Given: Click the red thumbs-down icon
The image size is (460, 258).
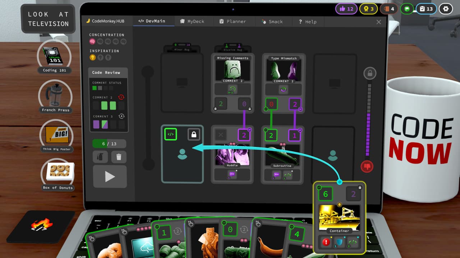Looking at the screenshot, I should click(367, 166).
